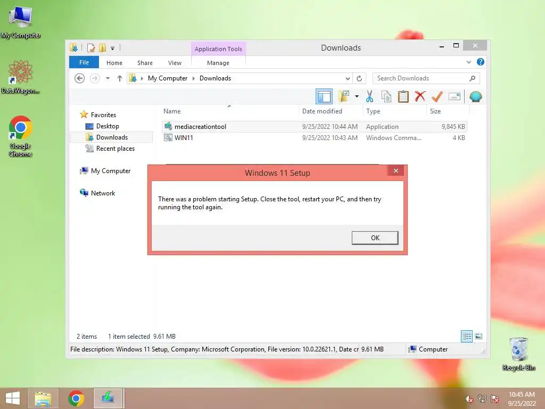Image resolution: width=545 pixels, height=409 pixels.
Task: Click the Downloads folder title bar icon
Action: [73, 47]
